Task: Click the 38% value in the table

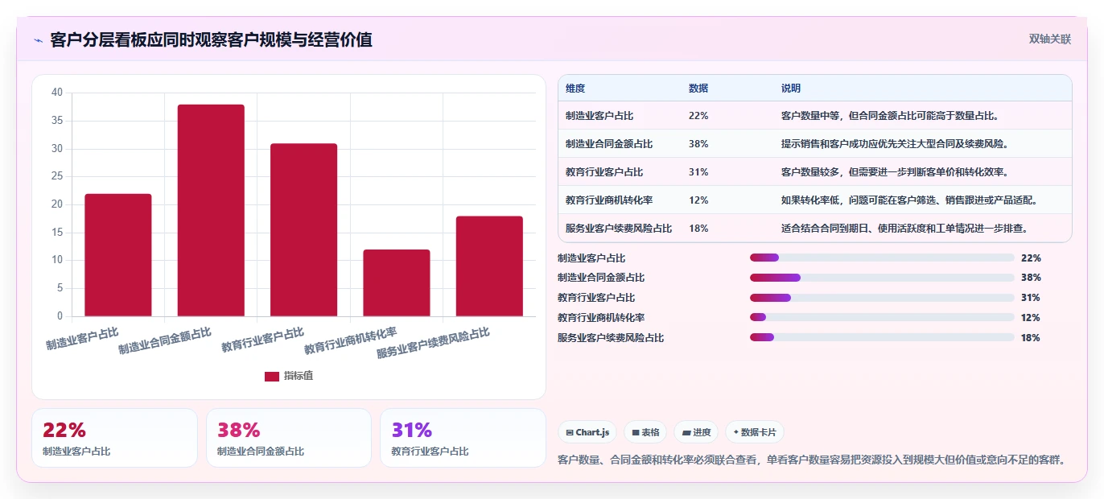Action: (x=698, y=144)
